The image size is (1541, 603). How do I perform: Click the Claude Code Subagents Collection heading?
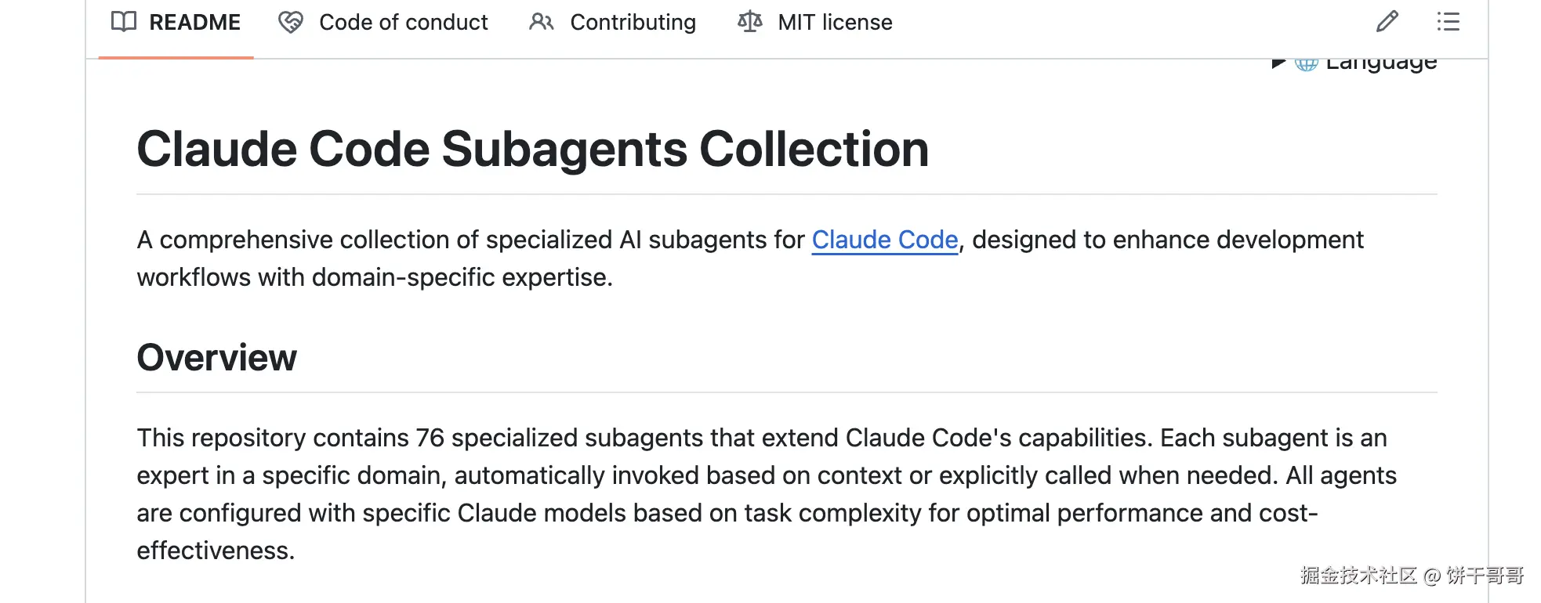(x=532, y=149)
